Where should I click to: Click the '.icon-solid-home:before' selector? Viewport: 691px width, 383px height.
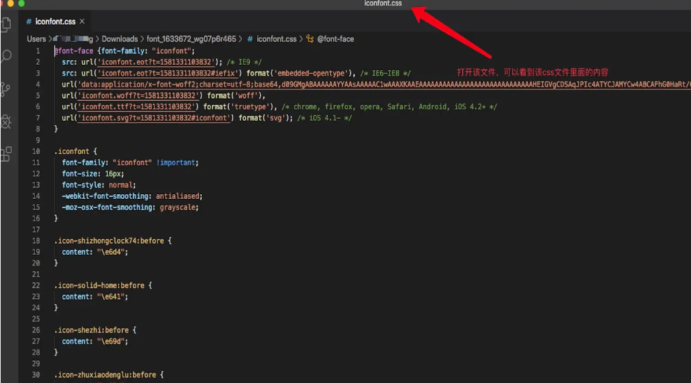click(99, 286)
